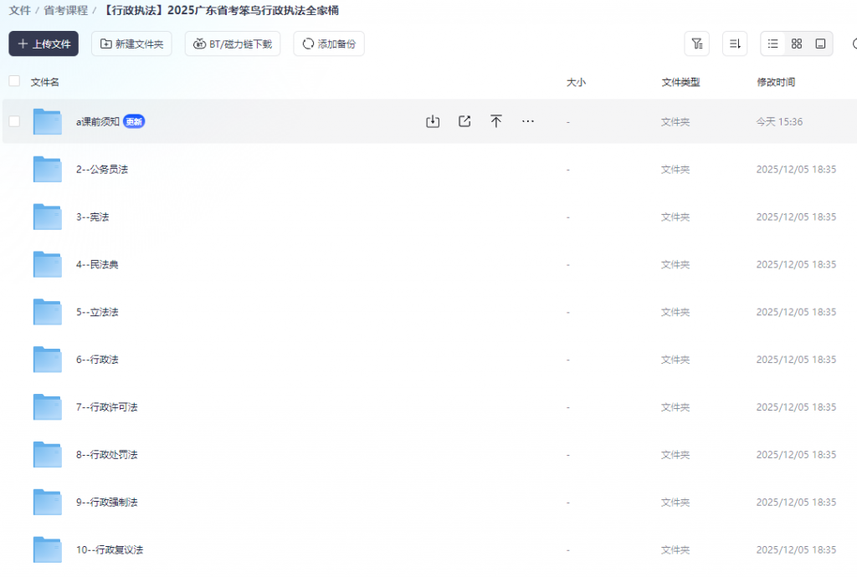The width and height of the screenshot is (857, 577).
Task: Click the share icon on a课前须知 row
Action: point(464,121)
